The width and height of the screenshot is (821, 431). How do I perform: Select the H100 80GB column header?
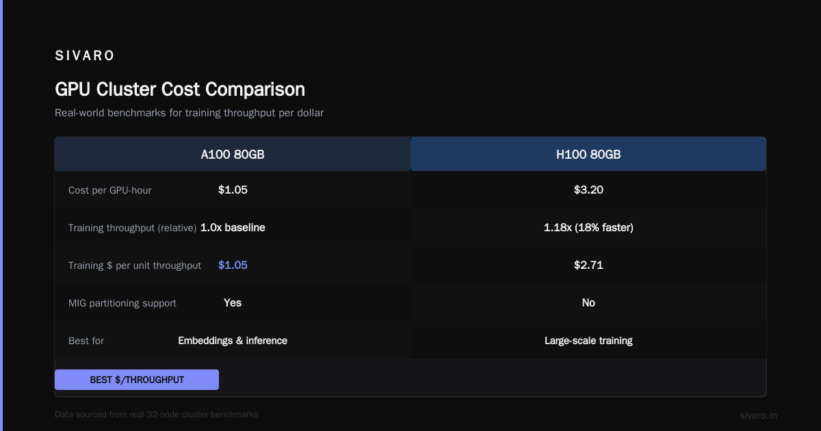pyautogui.click(x=588, y=155)
